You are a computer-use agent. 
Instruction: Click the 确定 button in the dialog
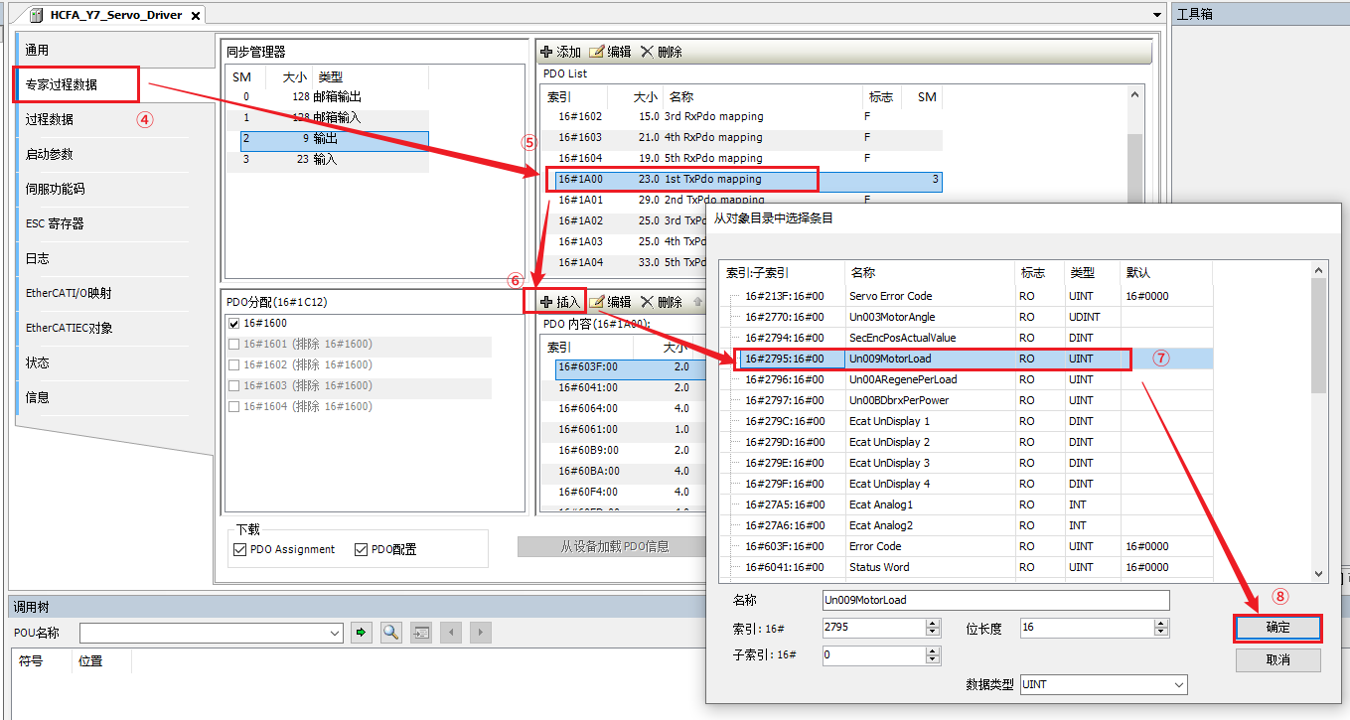1277,628
